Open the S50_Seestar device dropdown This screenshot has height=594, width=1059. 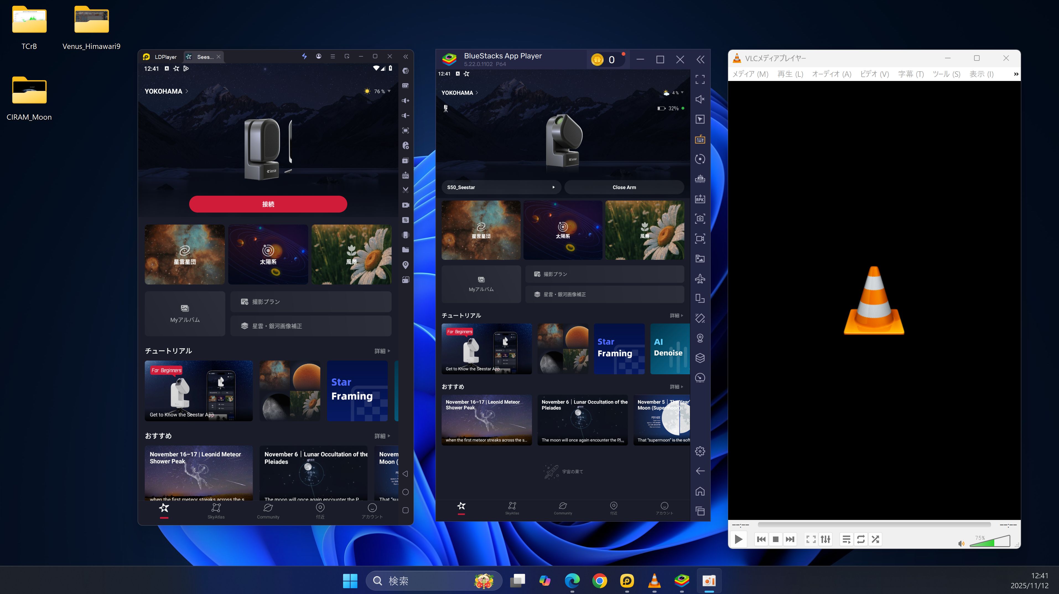[501, 187]
